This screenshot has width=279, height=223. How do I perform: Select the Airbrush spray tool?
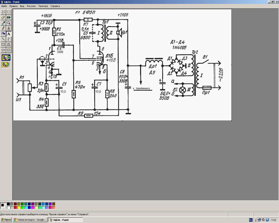[x=3, y=34]
